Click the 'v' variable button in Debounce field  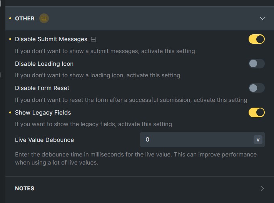(258, 140)
